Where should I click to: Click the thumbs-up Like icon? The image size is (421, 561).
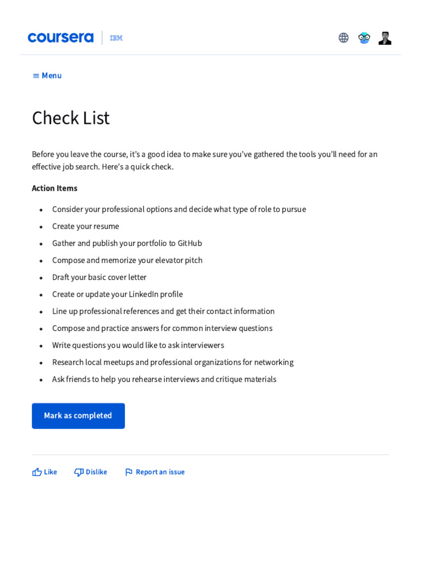pos(37,472)
